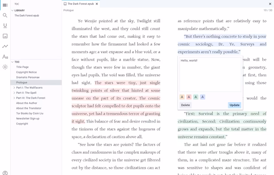Go to Dramatis Personae chapter

coord(28,77)
